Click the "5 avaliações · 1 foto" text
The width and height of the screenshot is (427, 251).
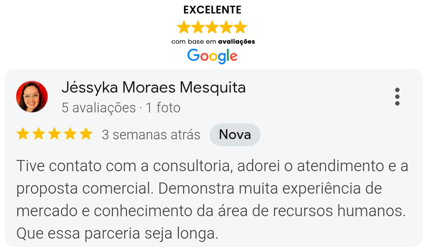coord(121,108)
